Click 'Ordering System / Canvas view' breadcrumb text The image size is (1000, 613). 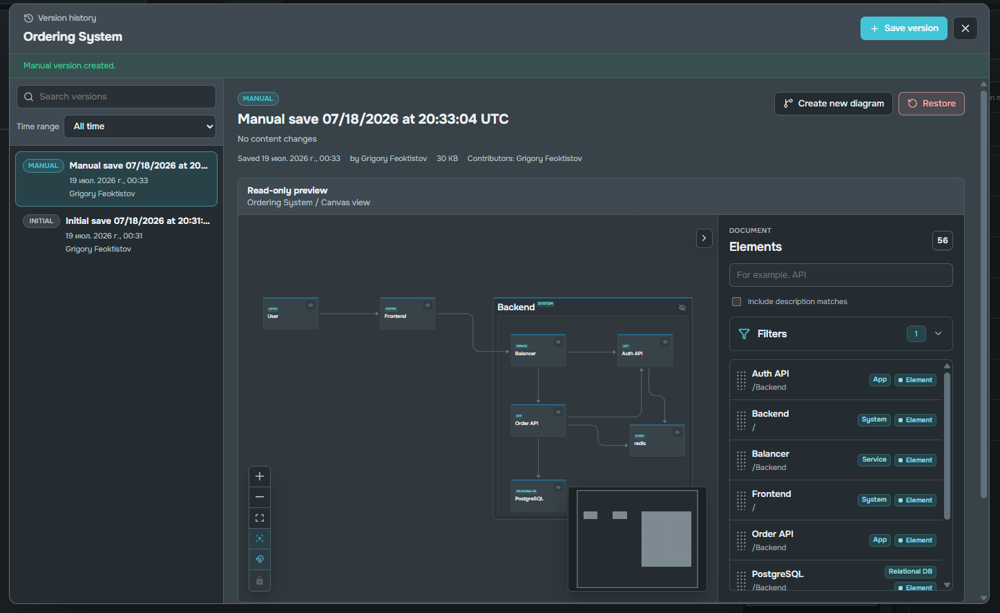(x=309, y=202)
